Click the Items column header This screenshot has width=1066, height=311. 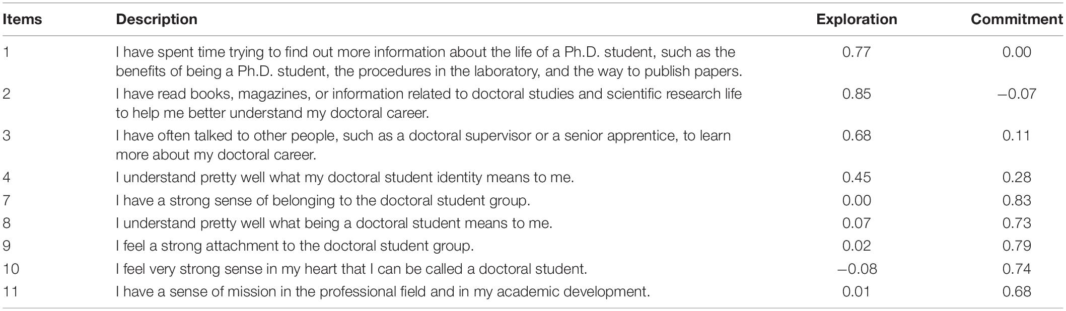point(22,20)
